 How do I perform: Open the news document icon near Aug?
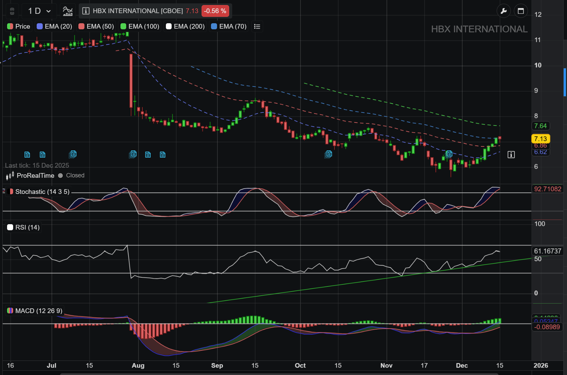click(x=133, y=154)
